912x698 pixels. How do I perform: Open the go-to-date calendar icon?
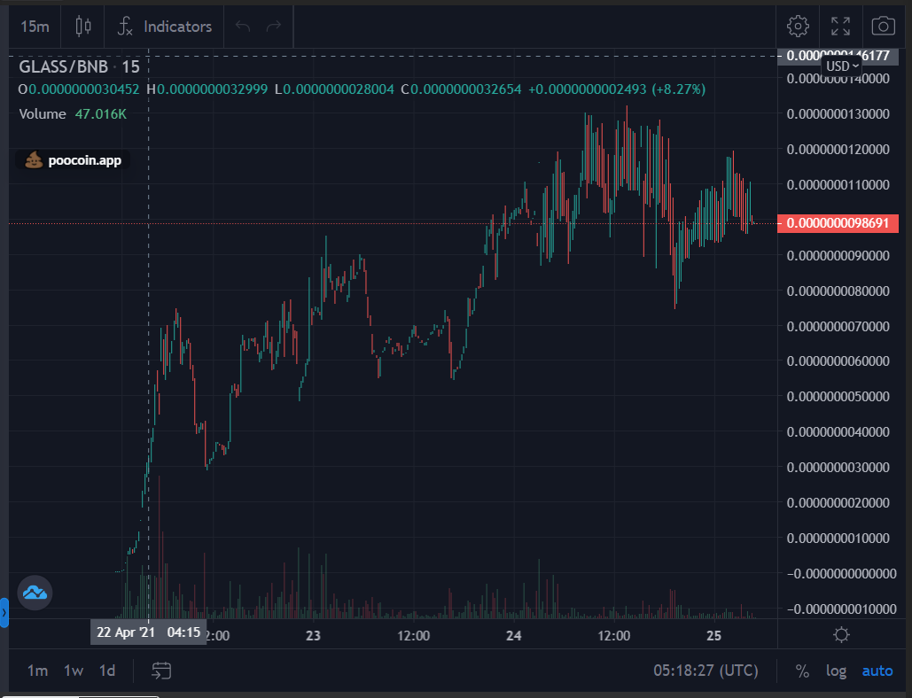tap(161, 671)
